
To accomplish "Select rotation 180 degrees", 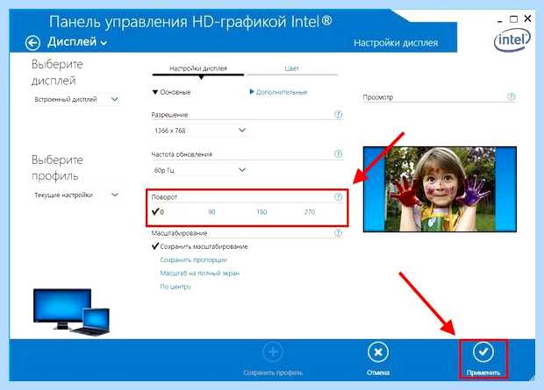I will 261,212.
